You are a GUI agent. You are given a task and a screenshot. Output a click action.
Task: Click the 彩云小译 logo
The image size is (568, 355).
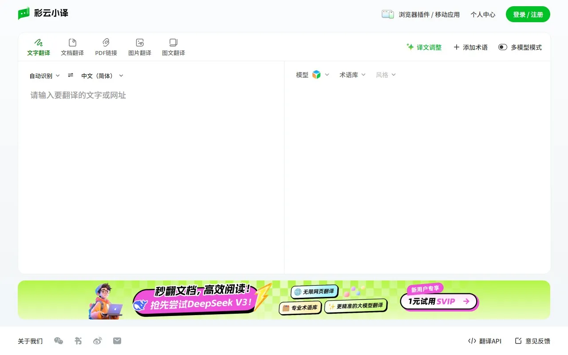(43, 13)
